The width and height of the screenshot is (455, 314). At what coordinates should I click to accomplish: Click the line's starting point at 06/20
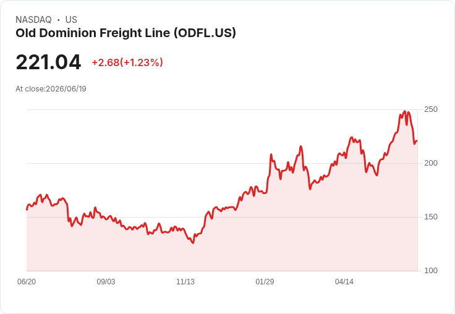(27, 210)
